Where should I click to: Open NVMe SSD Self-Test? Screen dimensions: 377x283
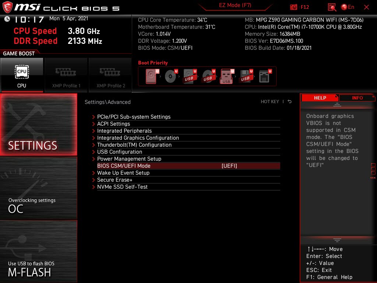tap(188, 187)
